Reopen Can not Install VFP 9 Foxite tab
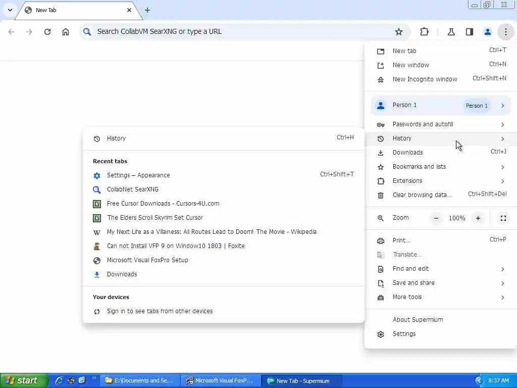Image resolution: width=517 pixels, height=388 pixels. 224,246
